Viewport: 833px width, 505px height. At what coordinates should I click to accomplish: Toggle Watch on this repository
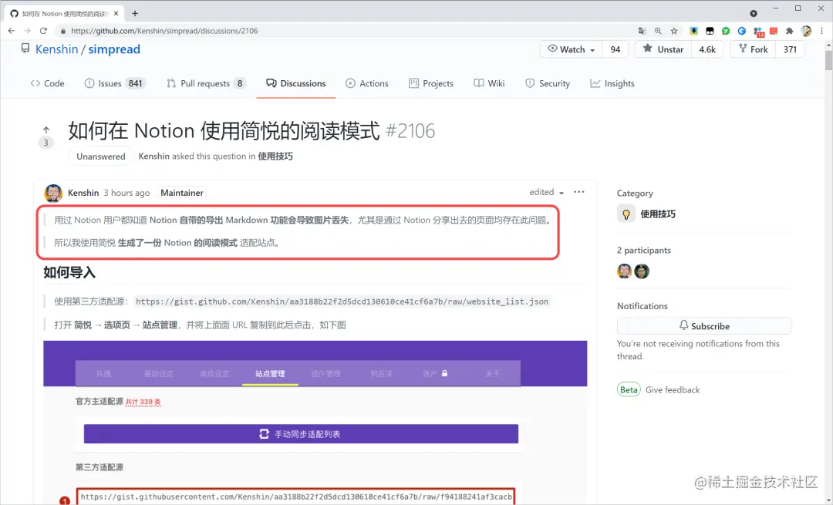pyautogui.click(x=569, y=49)
